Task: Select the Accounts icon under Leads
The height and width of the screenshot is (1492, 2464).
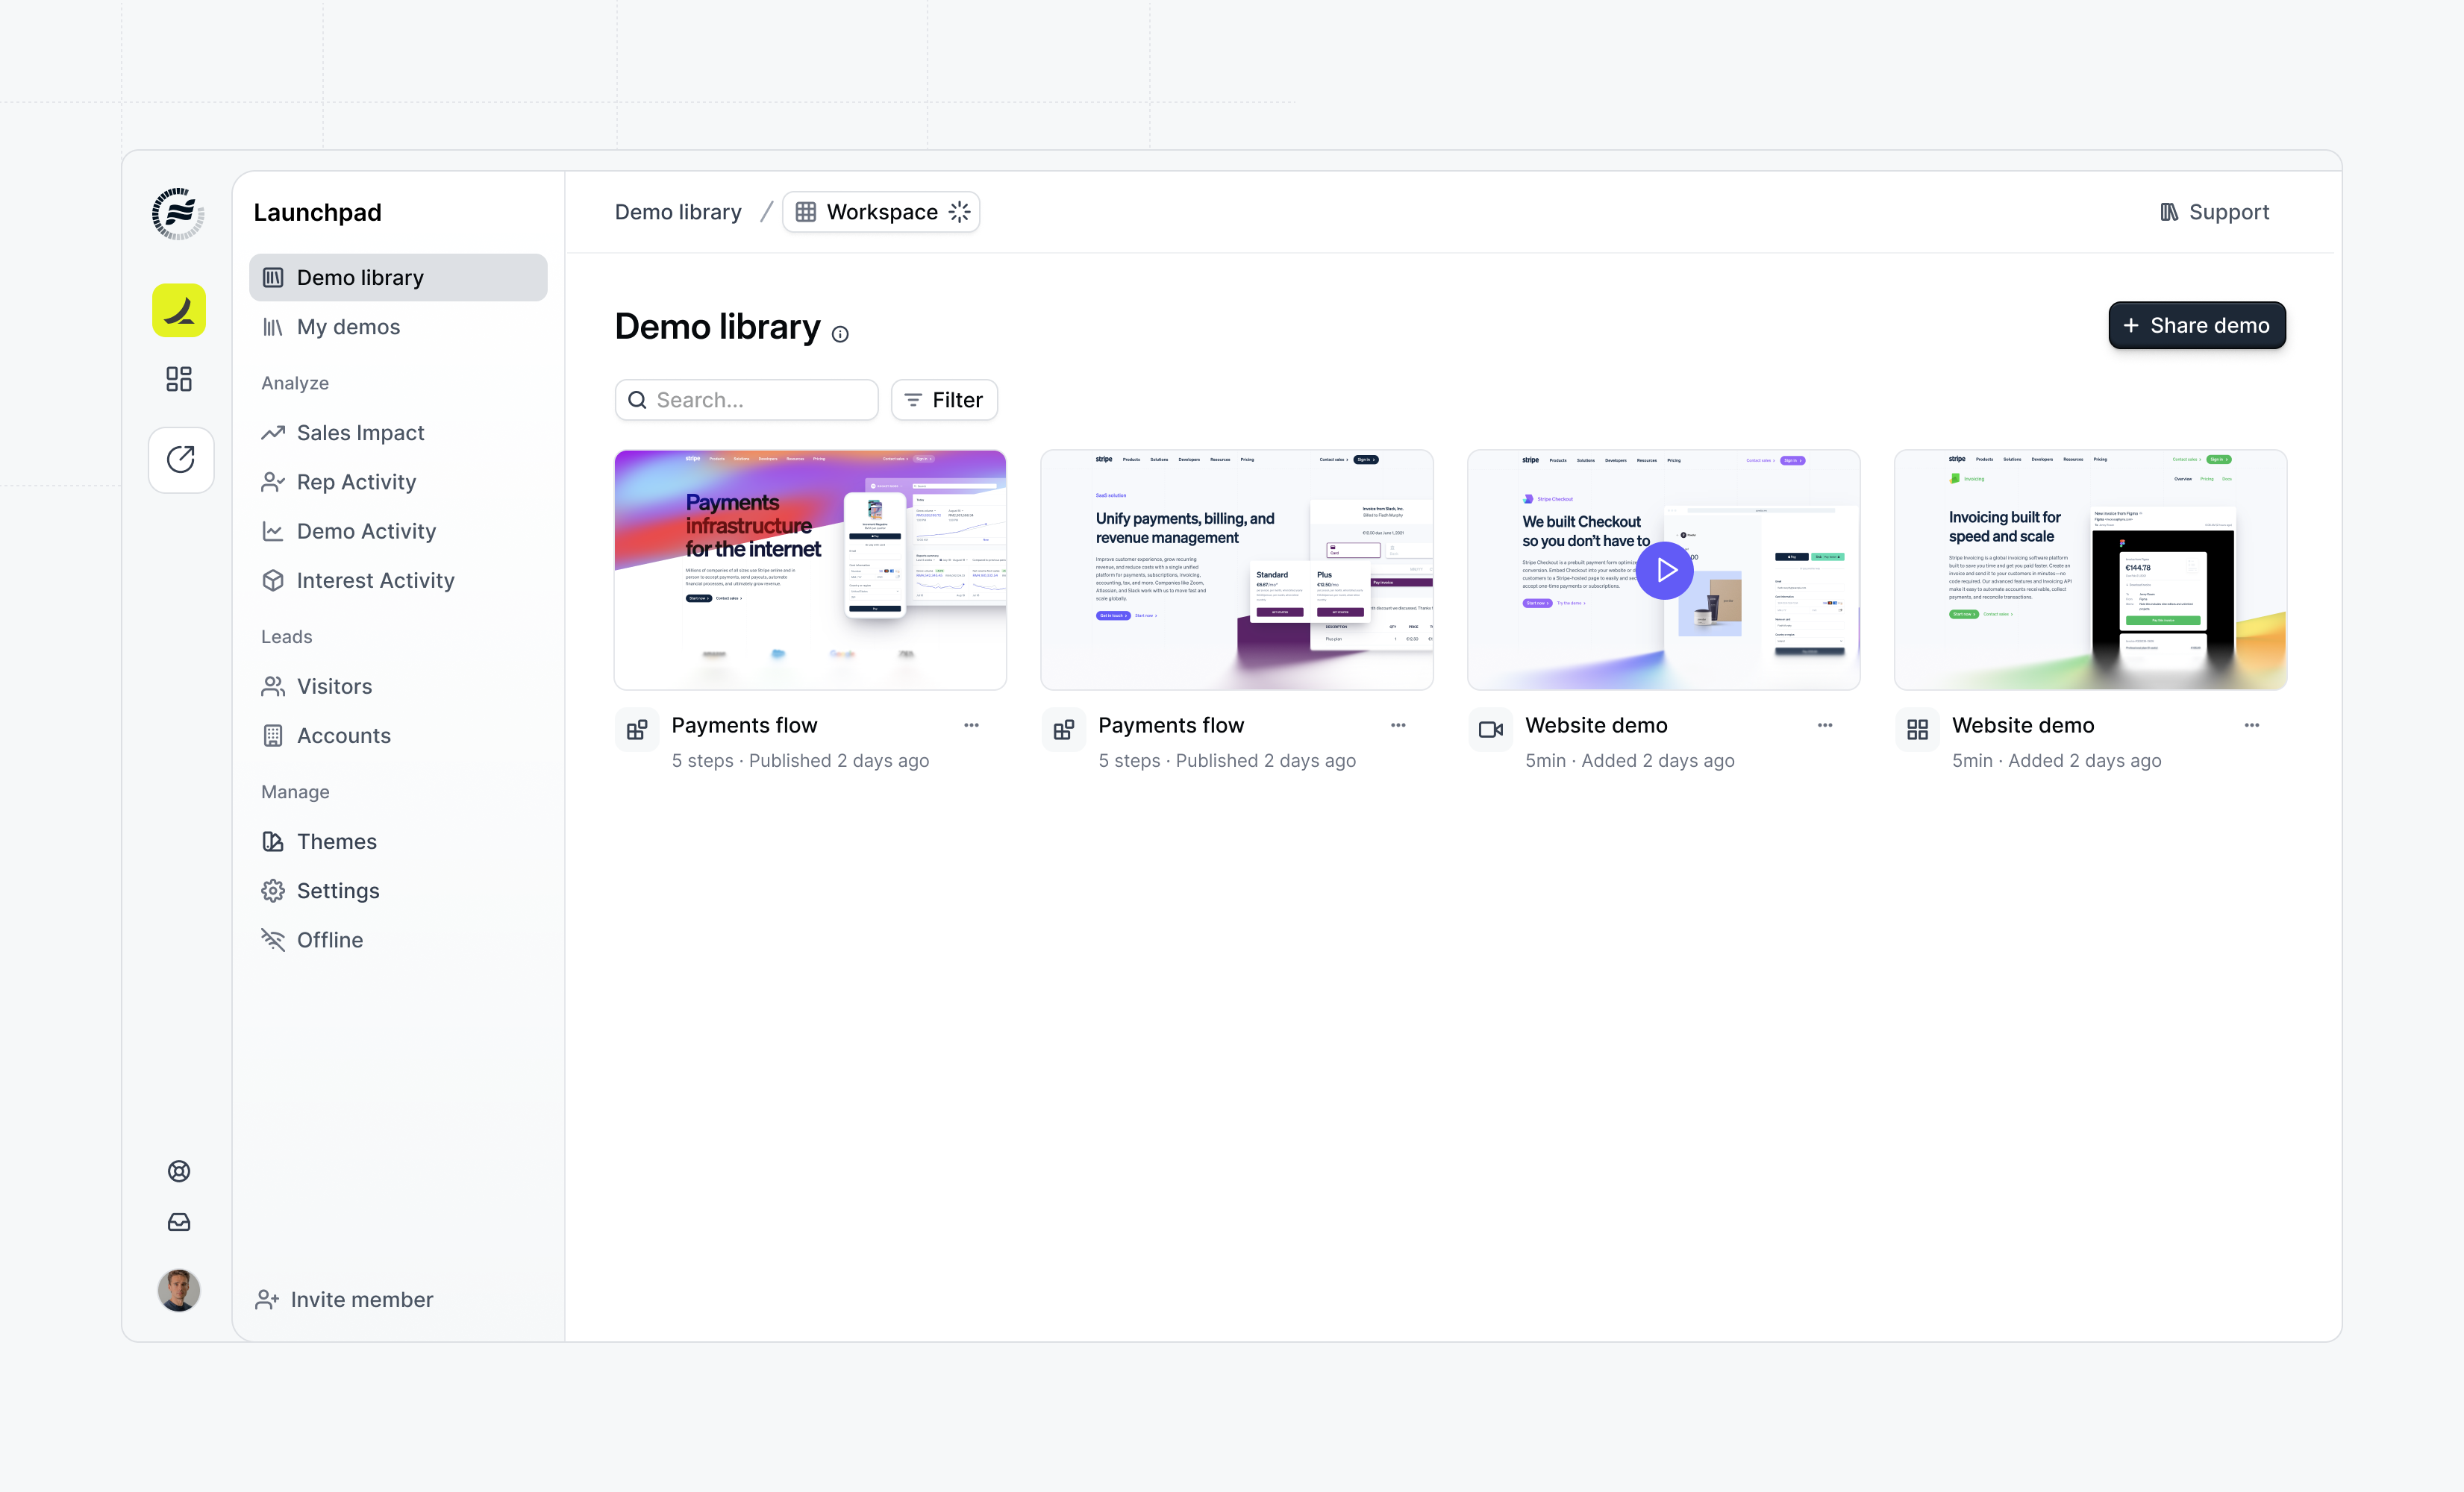Action: tap(273, 735)
